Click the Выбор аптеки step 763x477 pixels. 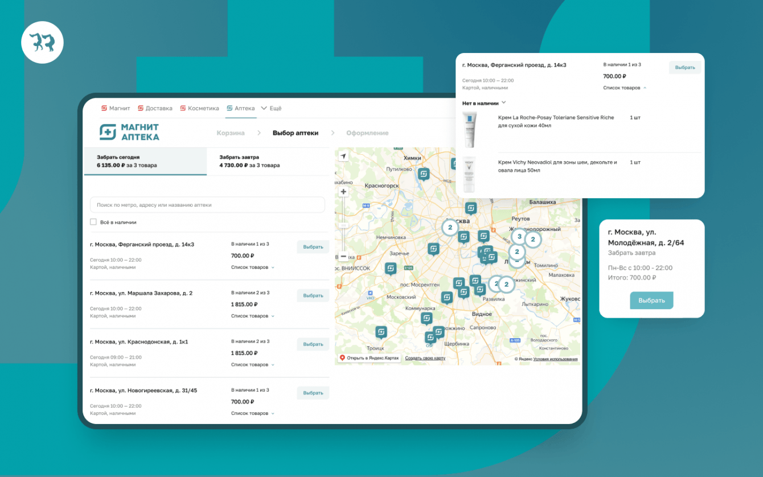(296, 133)
